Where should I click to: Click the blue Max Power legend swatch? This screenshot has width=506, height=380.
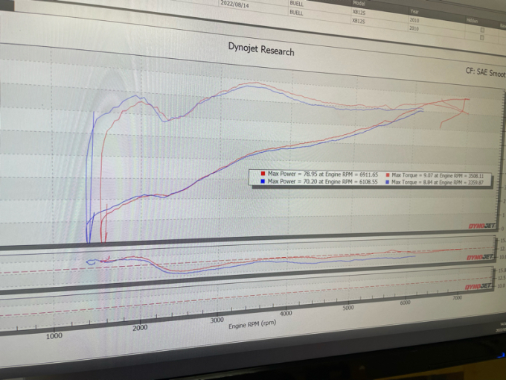tap(263, 181)
